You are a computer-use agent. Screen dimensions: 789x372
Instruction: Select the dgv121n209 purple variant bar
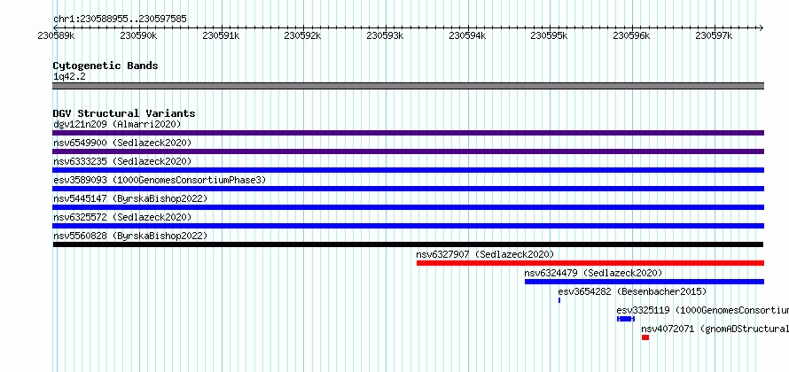pyautogui.click(x=408, y=133)
